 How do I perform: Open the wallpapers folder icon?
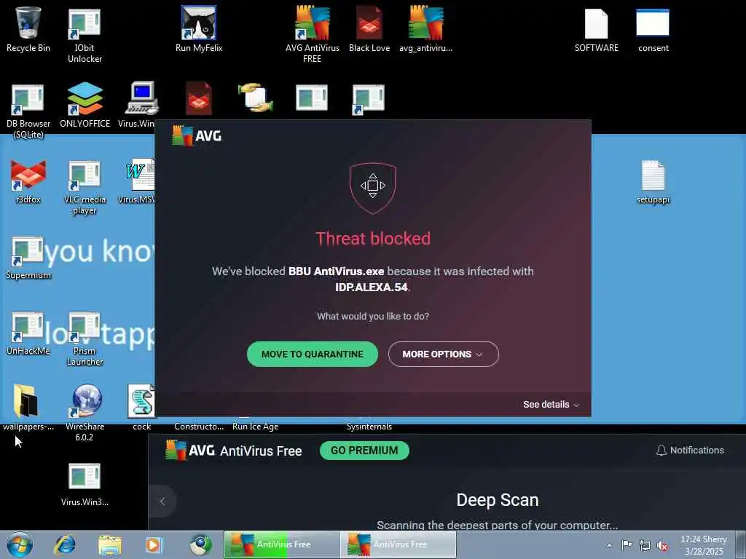[28, 408]
